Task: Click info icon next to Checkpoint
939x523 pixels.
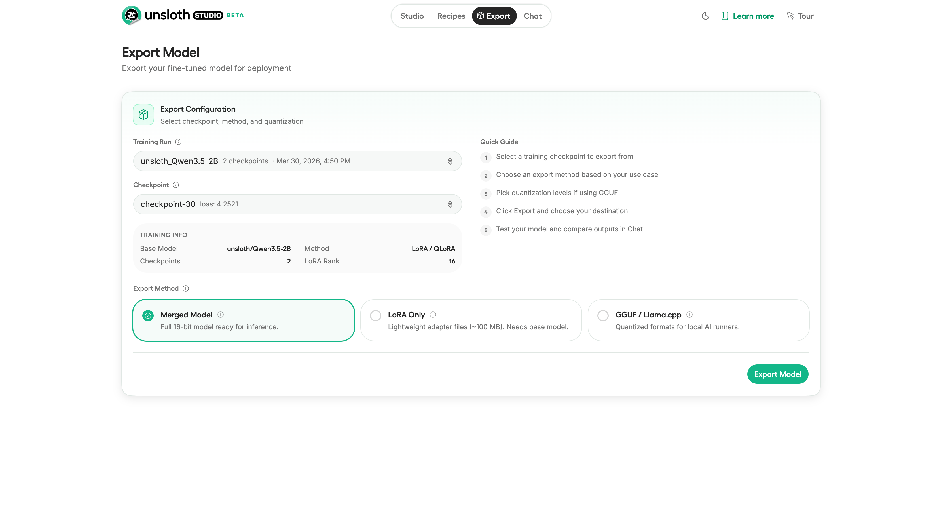Action: [176, 185]
